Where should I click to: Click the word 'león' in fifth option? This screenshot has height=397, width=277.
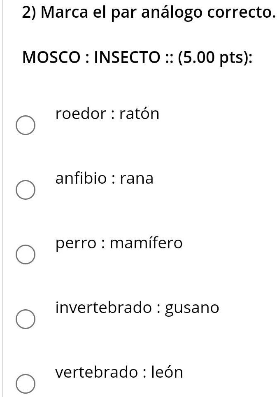(167, 372)
